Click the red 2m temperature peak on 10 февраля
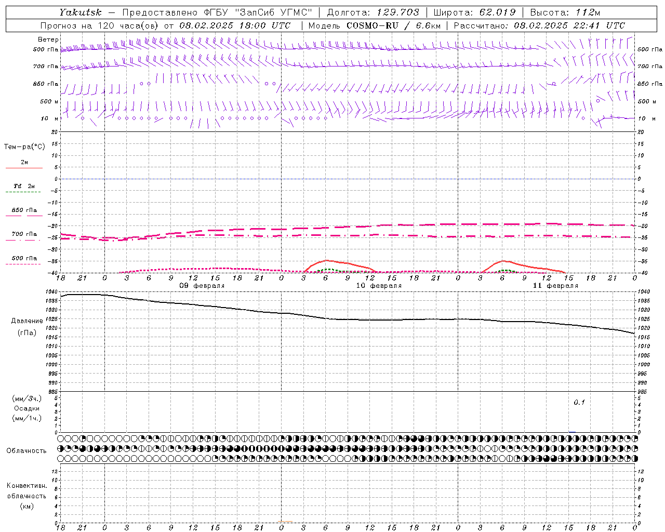Viewport: 665px width, 532px height. 326,260
